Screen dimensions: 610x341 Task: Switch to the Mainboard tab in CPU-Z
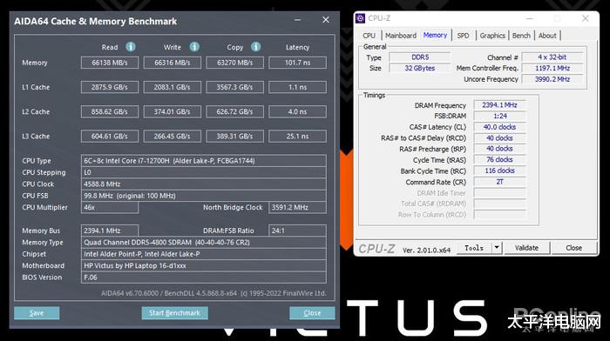[401, 36]
